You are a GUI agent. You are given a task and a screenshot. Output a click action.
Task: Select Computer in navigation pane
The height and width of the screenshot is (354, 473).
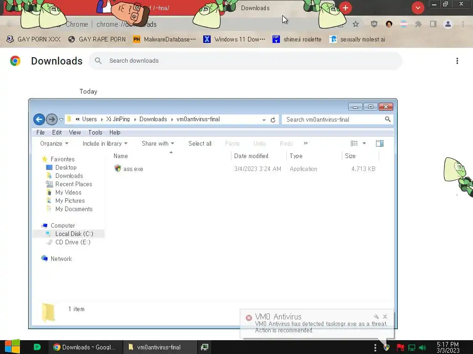pyautogui.click(x=63, y=225)
